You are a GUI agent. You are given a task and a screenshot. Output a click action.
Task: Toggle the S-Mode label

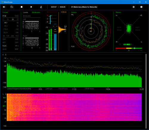(63, 12)
